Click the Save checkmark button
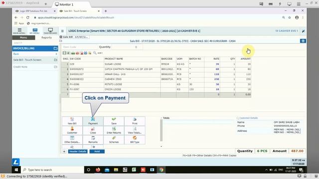This screenshot has height=179, width=319. click(114, 121)
